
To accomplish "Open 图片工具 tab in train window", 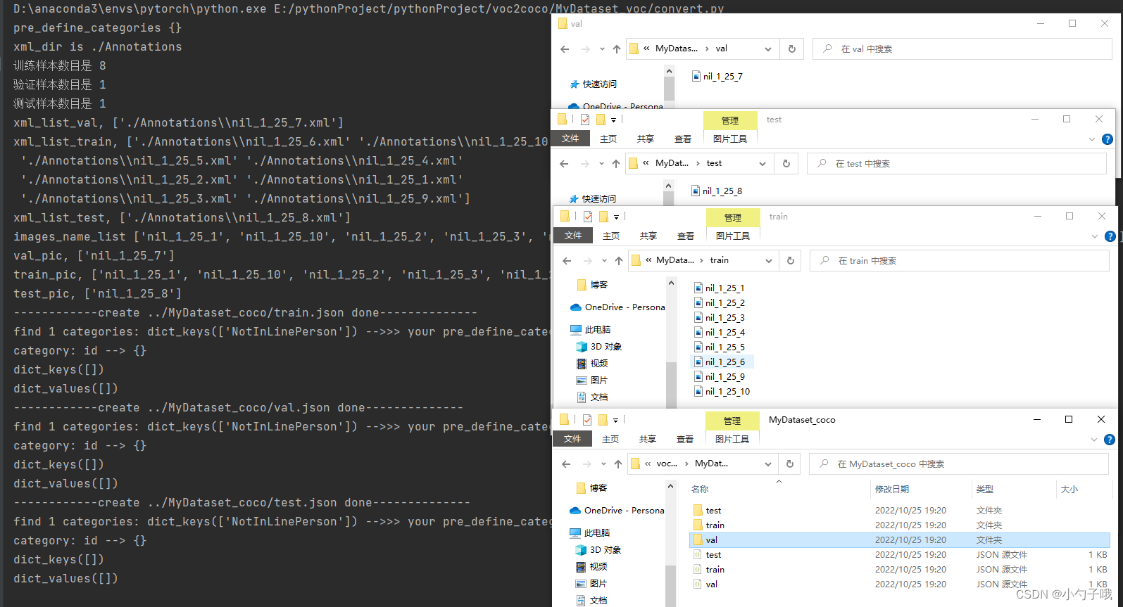I will click(x=733, y=236).
